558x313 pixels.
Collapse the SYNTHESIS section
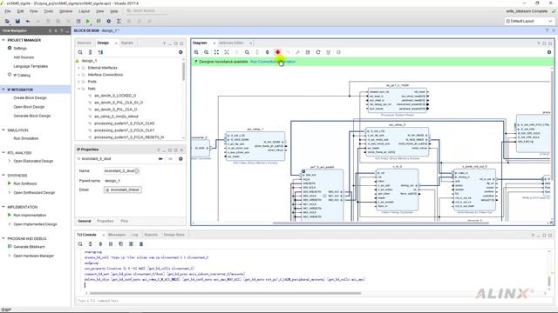[x=3, y=175]
